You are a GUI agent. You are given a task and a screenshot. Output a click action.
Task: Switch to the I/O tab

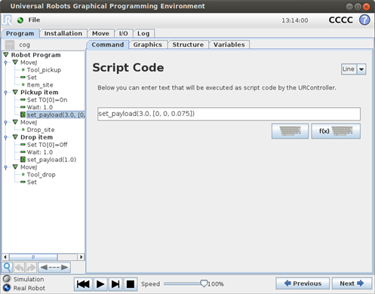124,33
